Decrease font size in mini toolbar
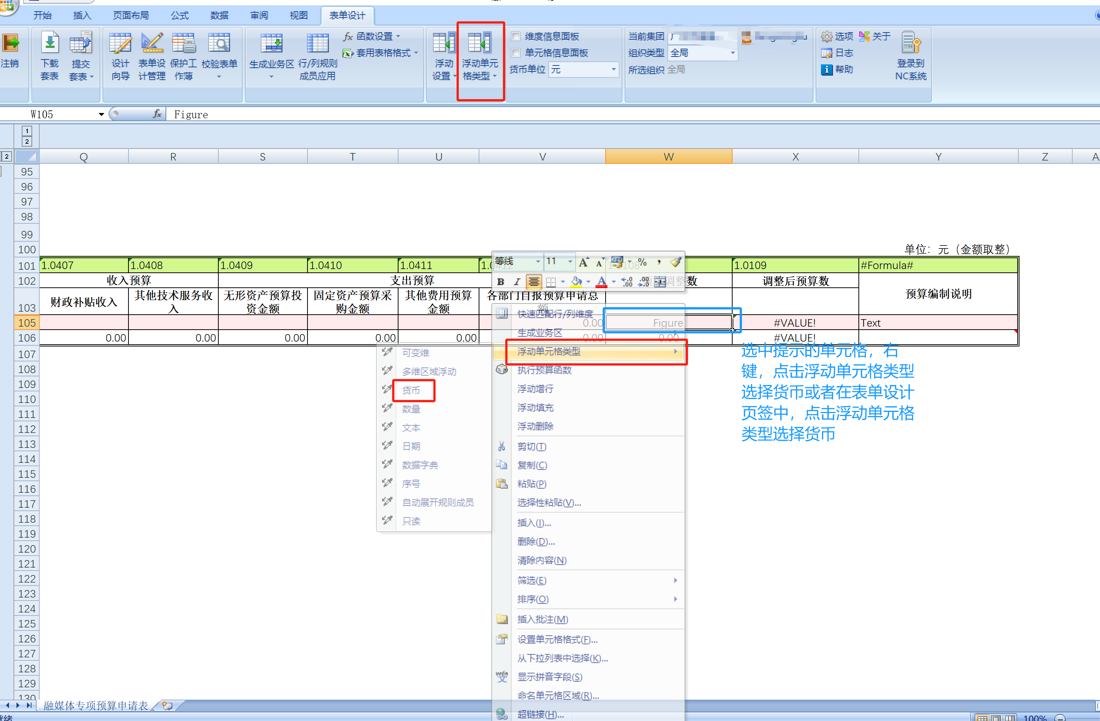 click(x=600, y=263)
